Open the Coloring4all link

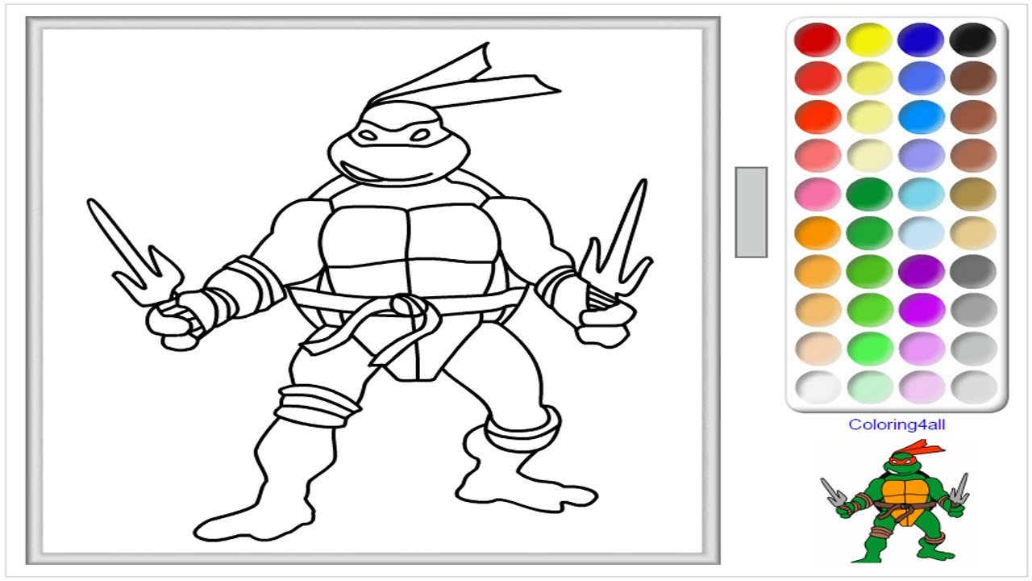coord(897,424)
